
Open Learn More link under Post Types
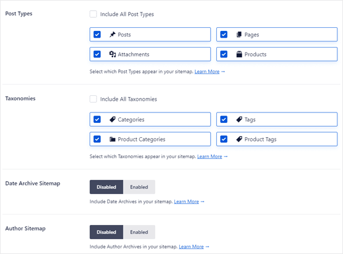click(x=207, y=72)
